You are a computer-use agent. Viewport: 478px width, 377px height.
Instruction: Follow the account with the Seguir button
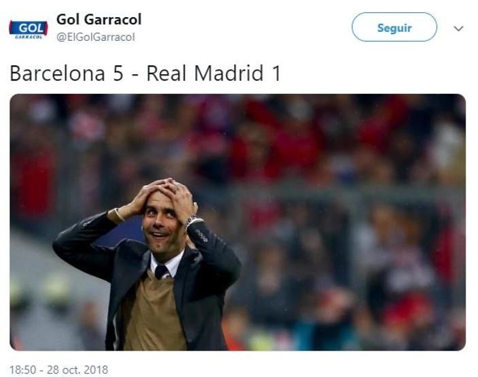(x=394, y=27)
